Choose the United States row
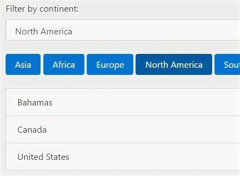The width and height of the screenshot is (240, 176). point(123,157)
